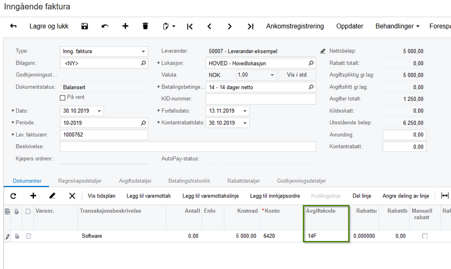Switch to the Avgiftsdetaljer tab
This screenshot has width=451, height=269.
coord(135,181)
